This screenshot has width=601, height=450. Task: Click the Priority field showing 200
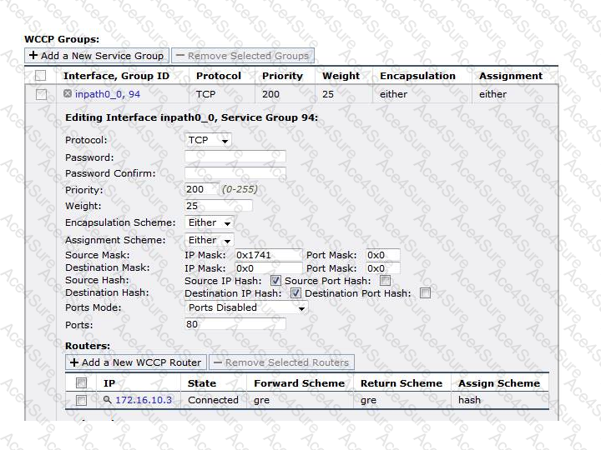(x=202, y=189)
